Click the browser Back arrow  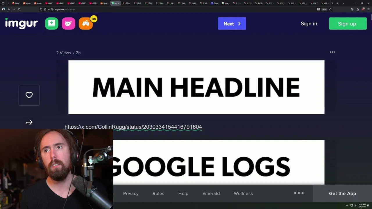[9, 9]
